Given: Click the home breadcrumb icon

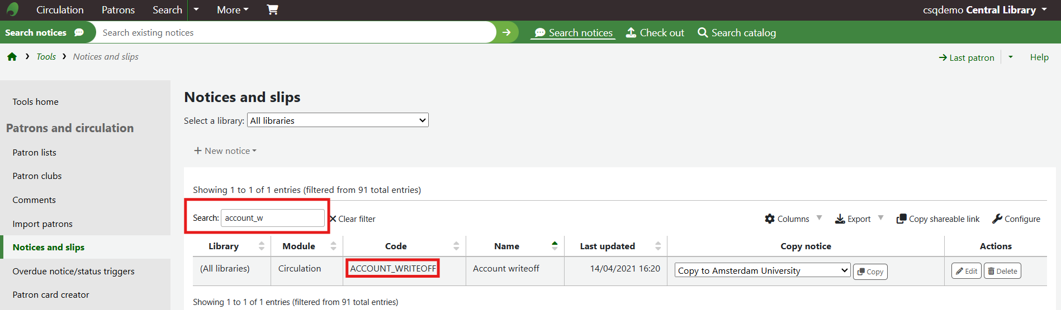Looking at the screenshot, I should click(x=12, y=57).
